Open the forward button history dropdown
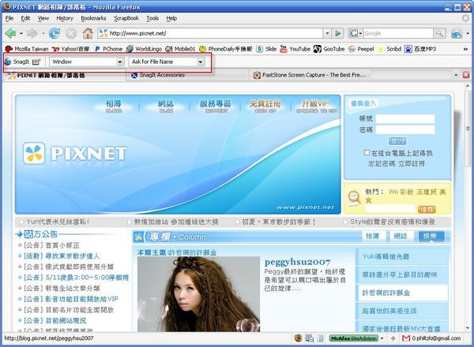This screenshot has height=347, width=474. coord(43,33)
